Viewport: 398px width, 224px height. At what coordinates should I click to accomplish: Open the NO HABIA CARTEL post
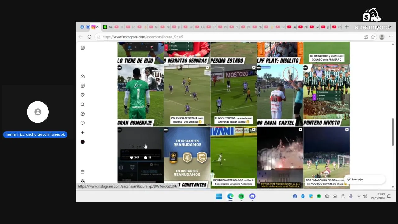coord(280,95)
